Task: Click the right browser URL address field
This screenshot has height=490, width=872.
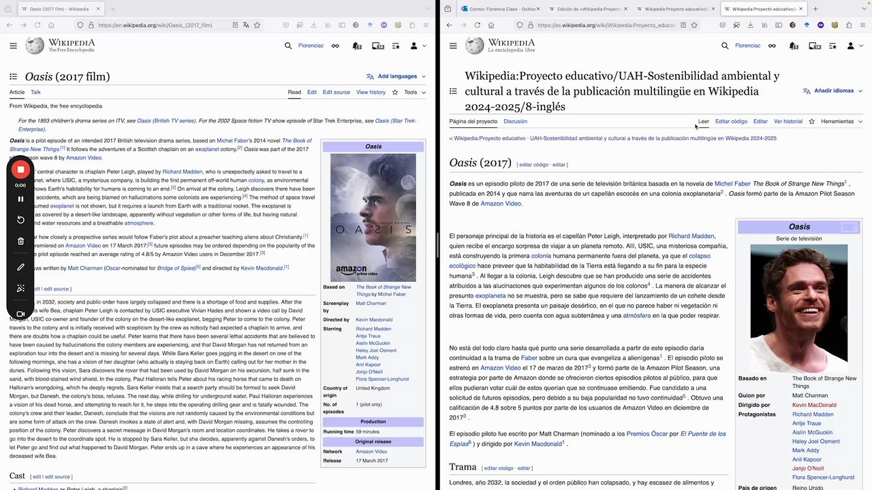Action: 606,25
